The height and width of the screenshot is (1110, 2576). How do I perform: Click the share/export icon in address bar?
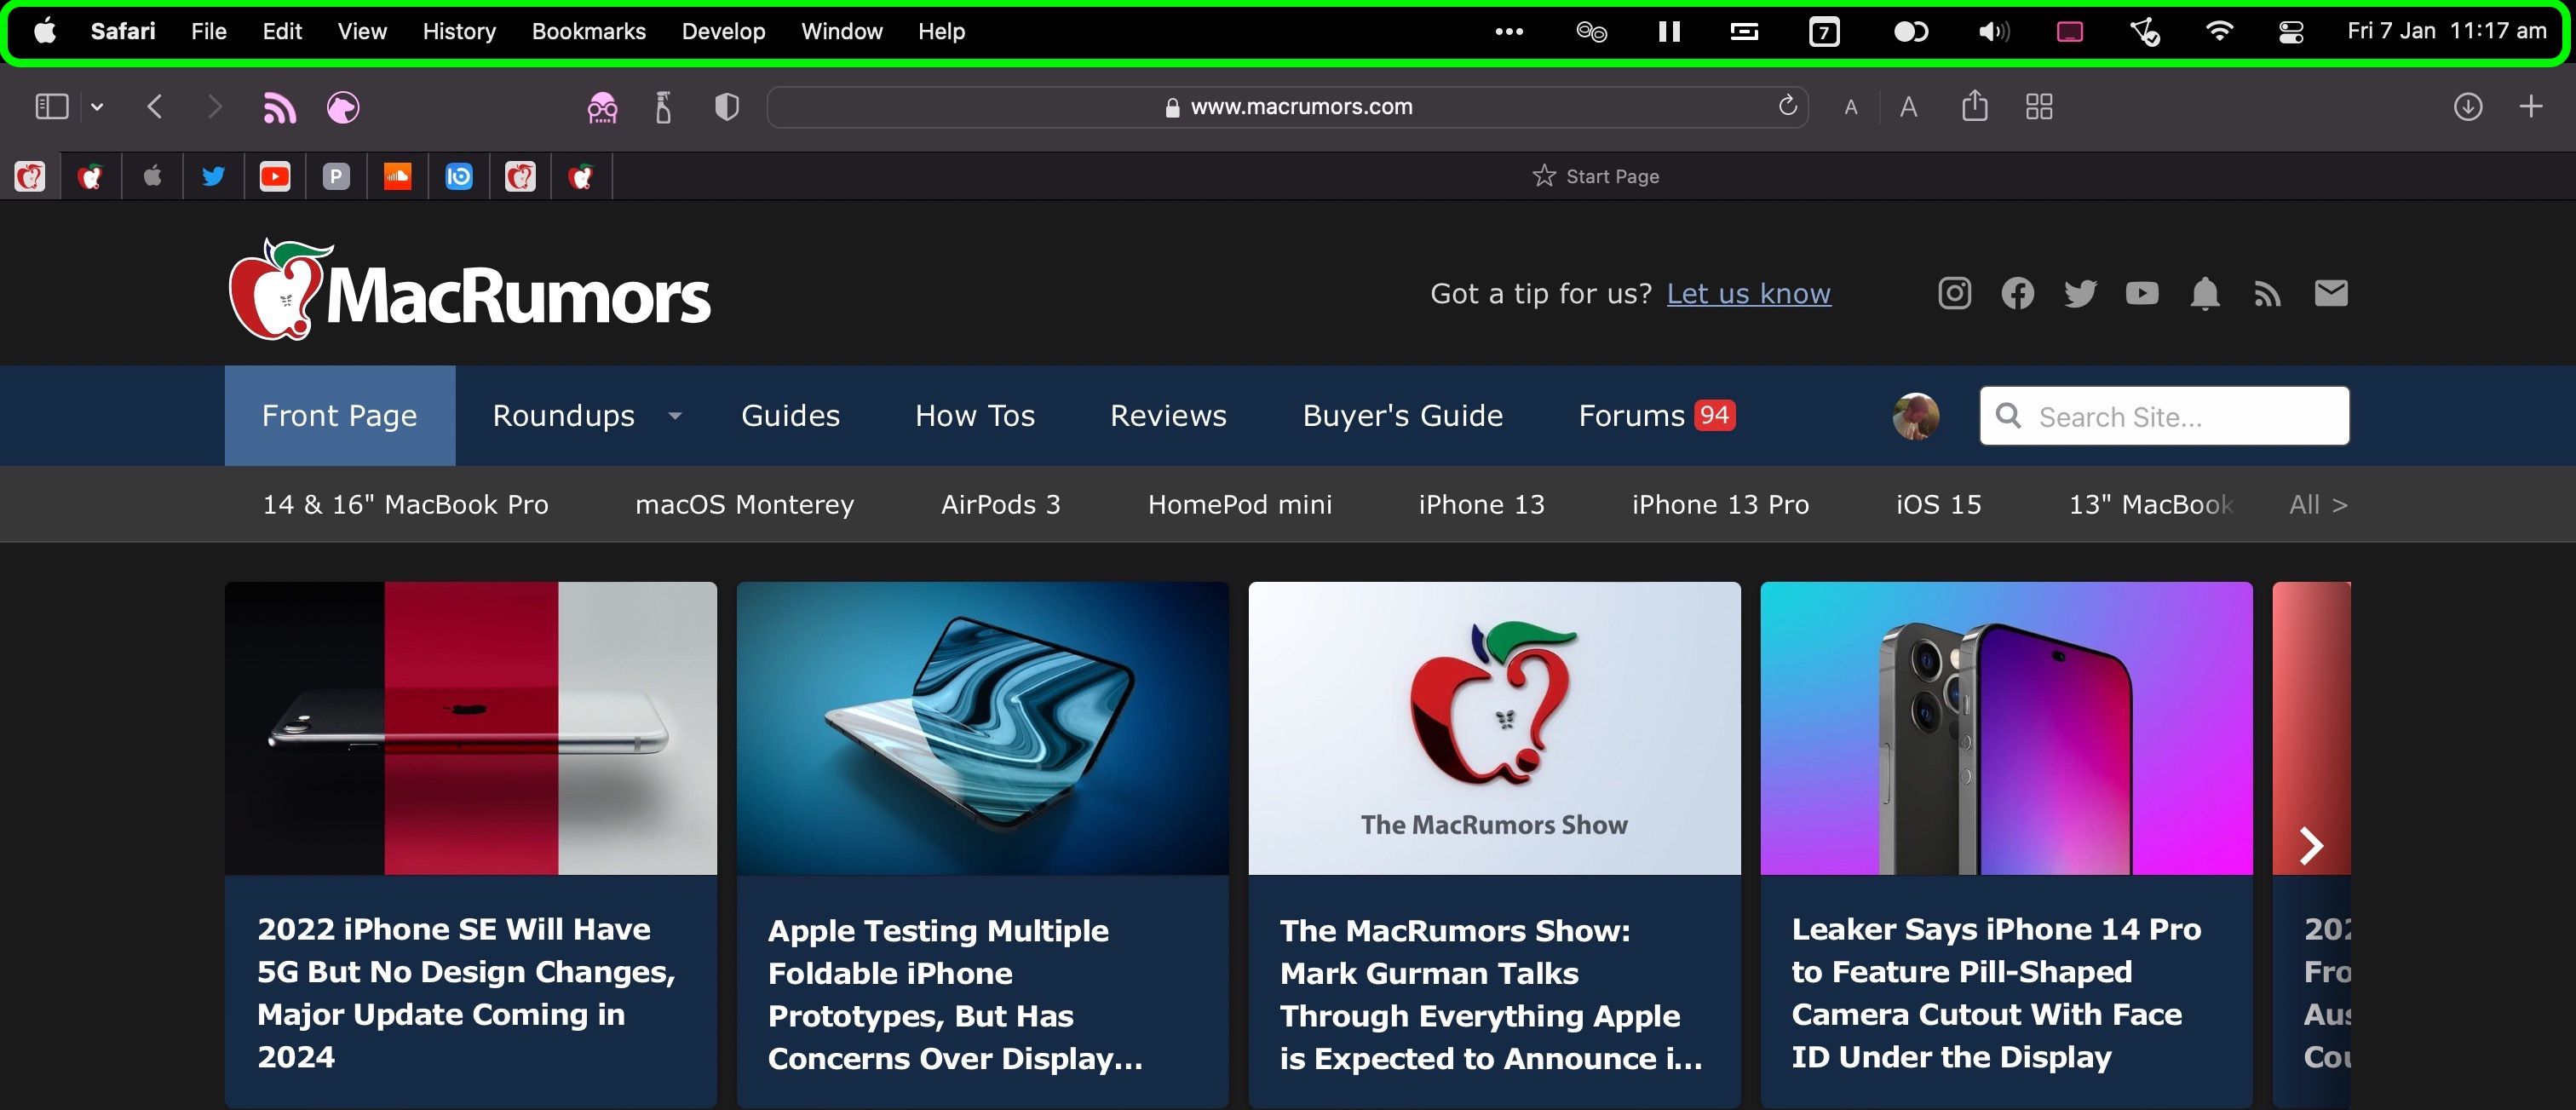point(1975,105)
